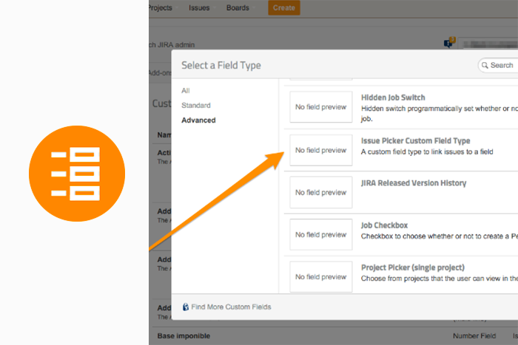Click the marketplace icon beside Find More Custom Fields
Viewport: 518px width, 345px height.
186,307
